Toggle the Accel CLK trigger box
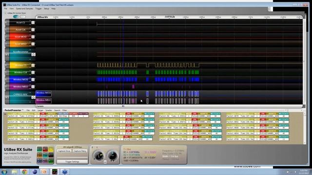This screenshot has width=312, height=175. click(33, 30)
